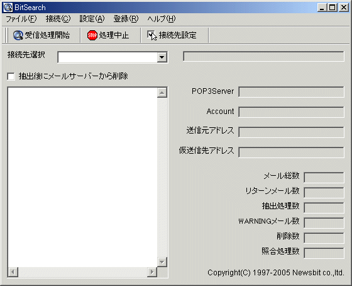Toggle 抽出後にメールサーバーから削除 checkbox
The image size is (352, 286).
(x=11, y=76)
